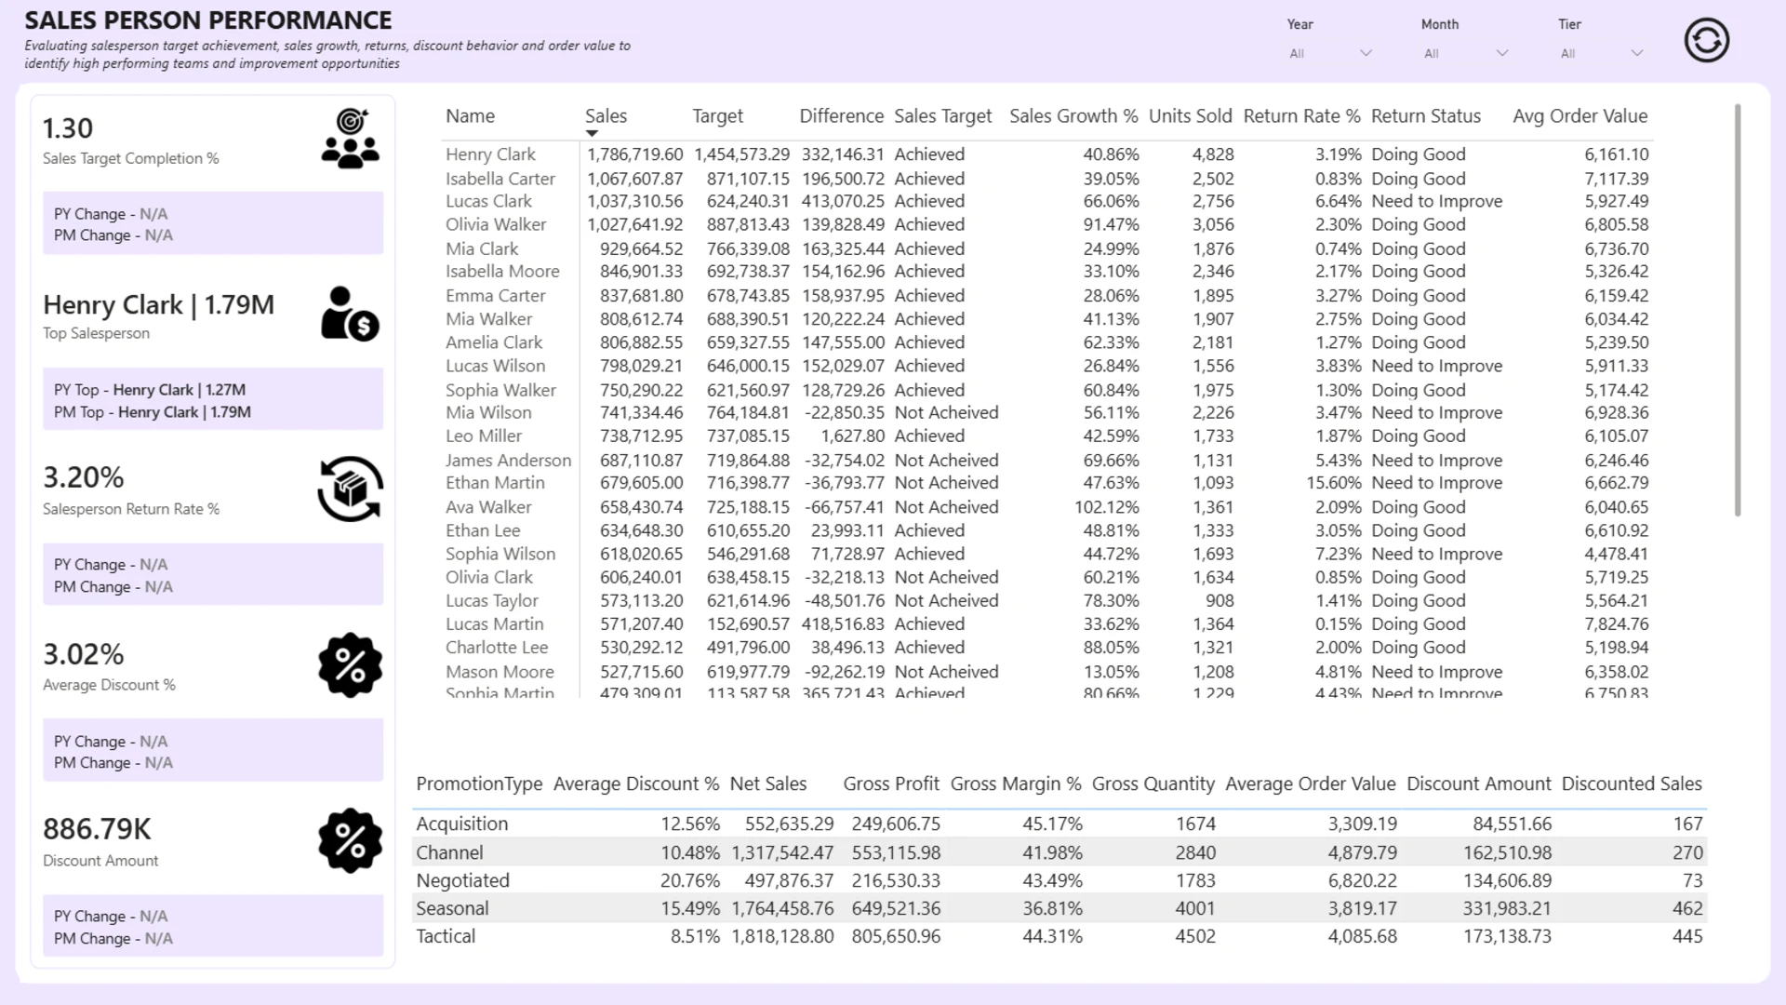Select the Tactical promotion row
Viewport: 1786px width, 1005px height.
1060,936
